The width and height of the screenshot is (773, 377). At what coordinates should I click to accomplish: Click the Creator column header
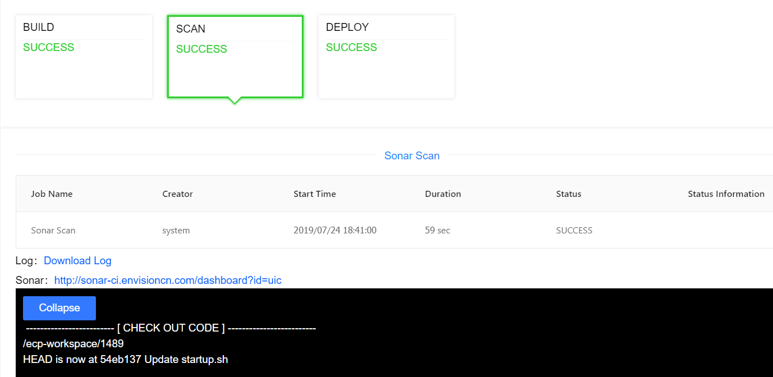click(x=177, y=194)
